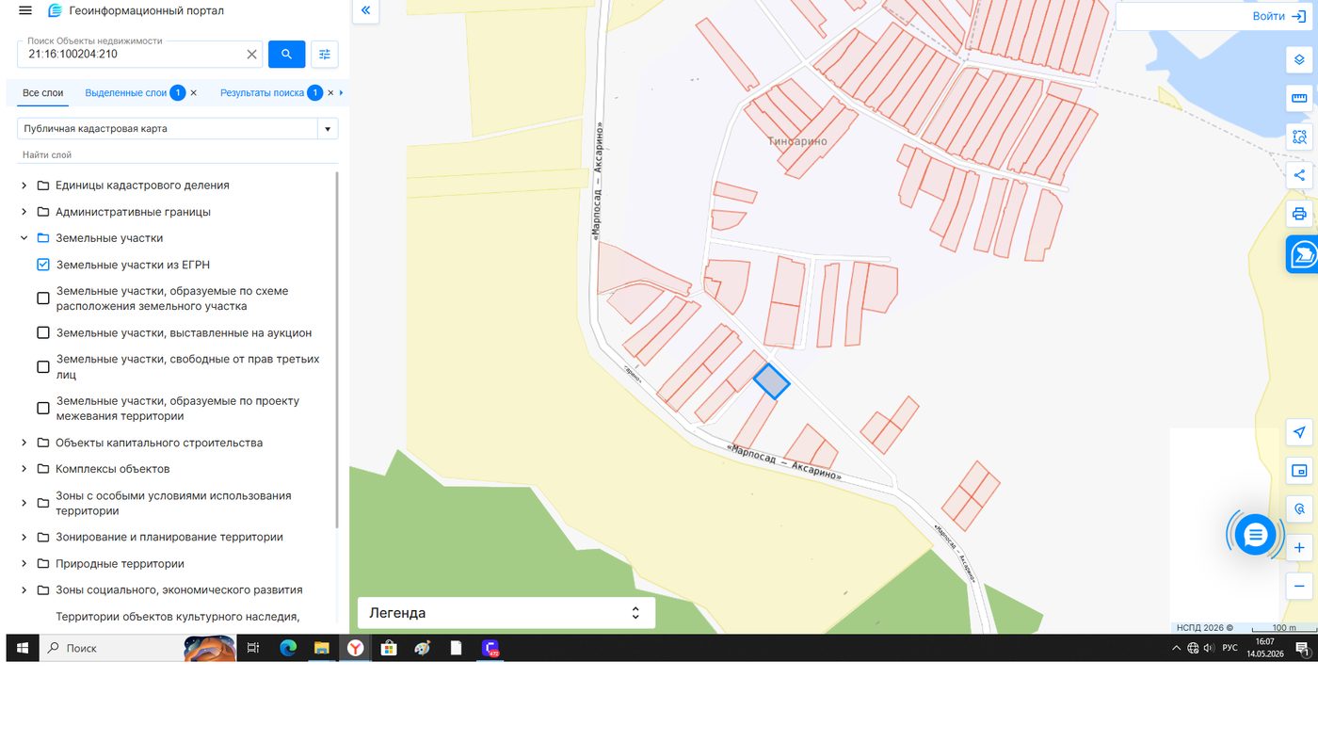This screenshot has height=742, width=1318.
Task: Collapse the side panel with double chevron
Action: [x=365, y=11]
